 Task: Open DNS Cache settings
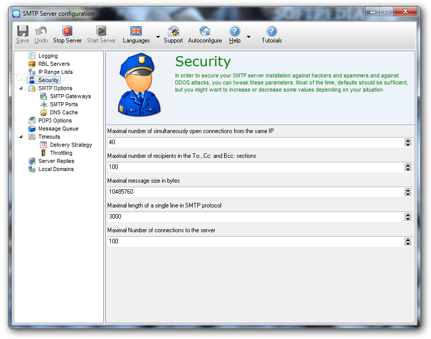point(64,112)
